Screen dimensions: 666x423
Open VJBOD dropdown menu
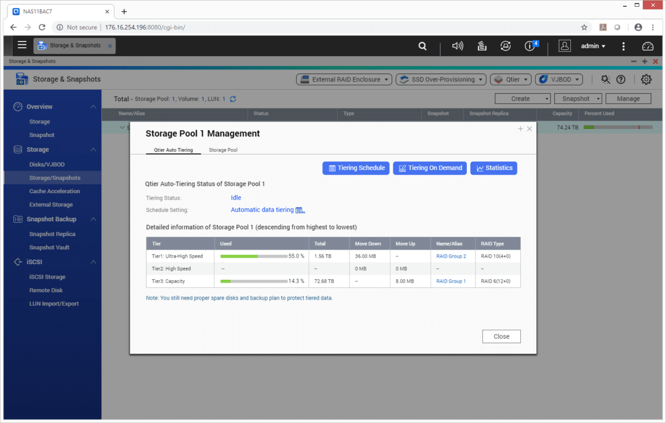point(558,80)
